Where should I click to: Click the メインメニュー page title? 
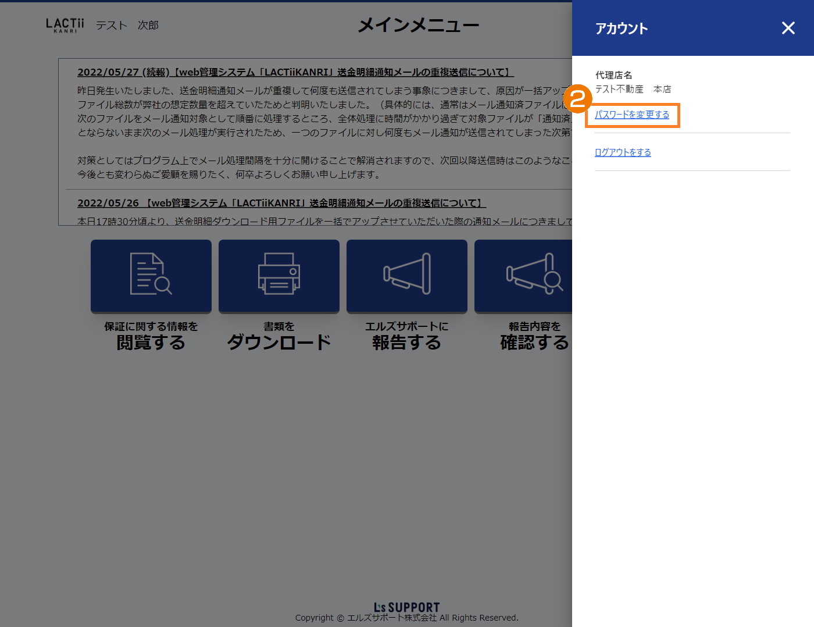(x=418, y=25)
